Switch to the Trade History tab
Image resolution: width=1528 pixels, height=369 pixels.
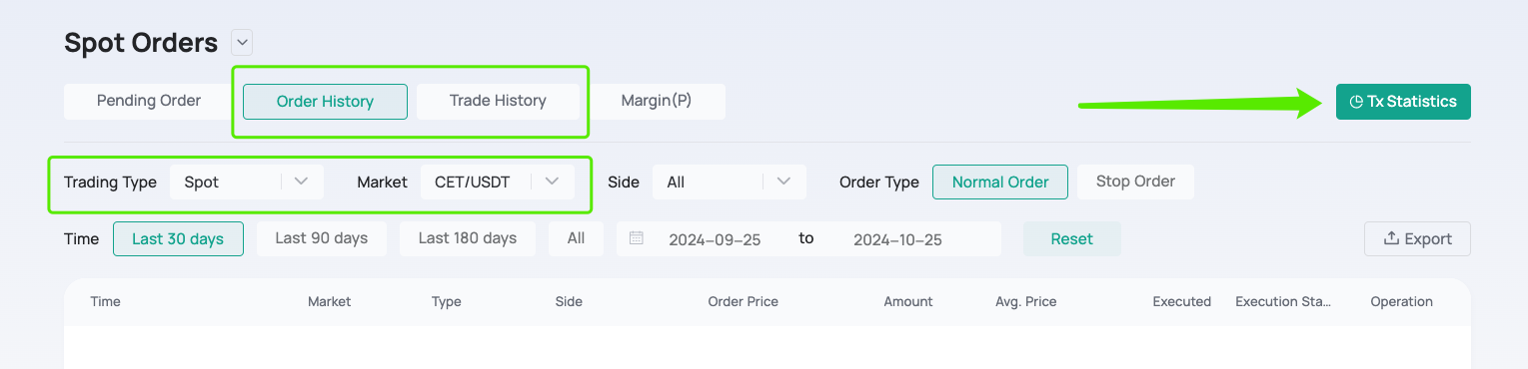coord(498,101)
